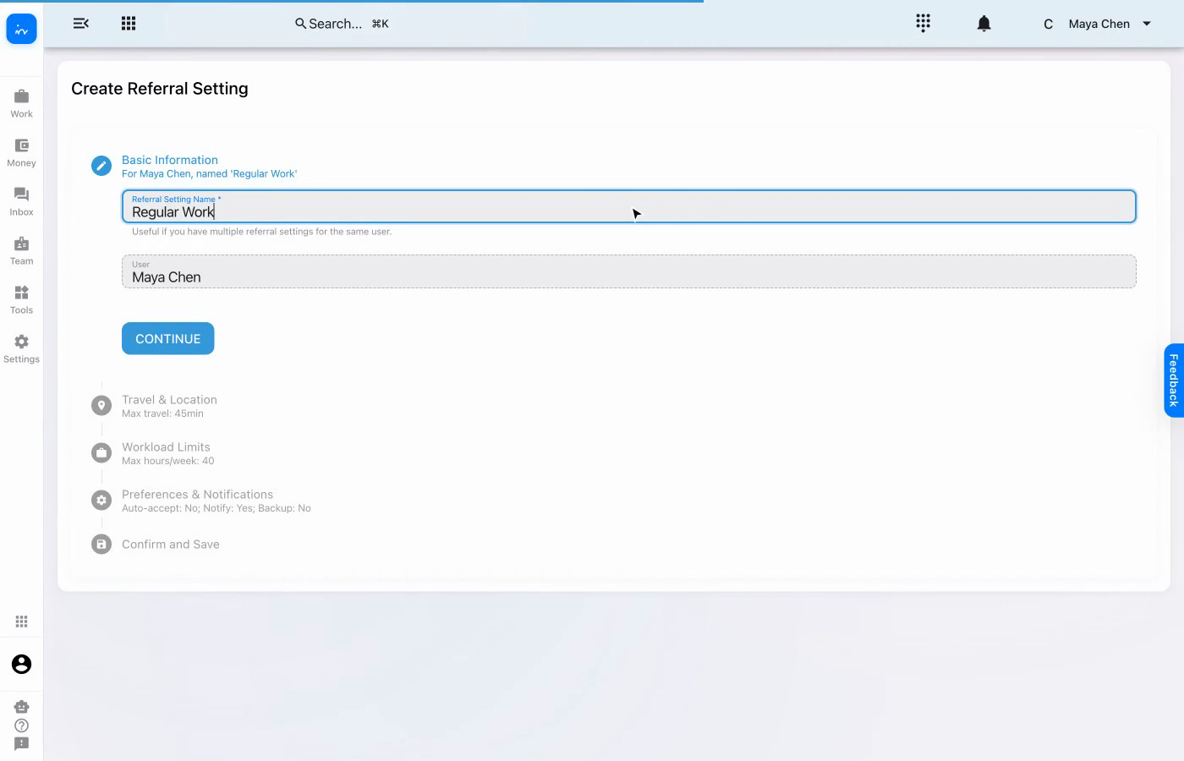This screenshot has height=761, width=1184.
Task: Click the Create Referral Setting heading
Action: (160, 89)
